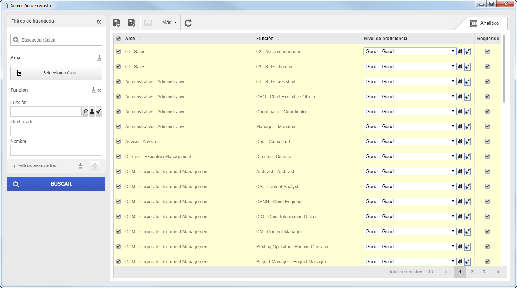Clear the Área filter with broom icon
Viewport: 517px width, 288px height.
coord(99,58)
